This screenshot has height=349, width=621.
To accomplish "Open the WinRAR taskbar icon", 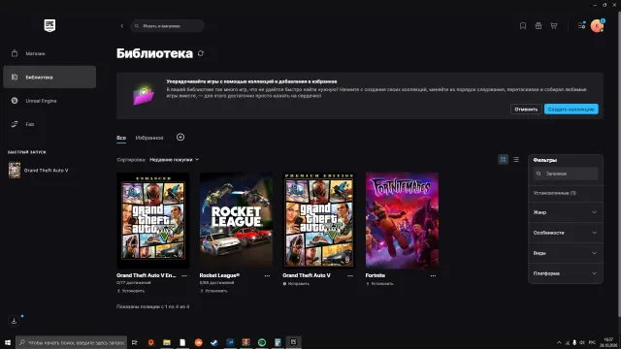I will [245, 342].
